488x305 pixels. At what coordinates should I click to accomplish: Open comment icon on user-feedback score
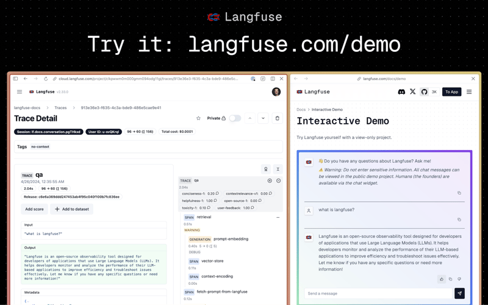tap(253, 208)
